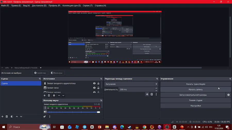Open virtual camera settings gear

(x=228, y=95)
